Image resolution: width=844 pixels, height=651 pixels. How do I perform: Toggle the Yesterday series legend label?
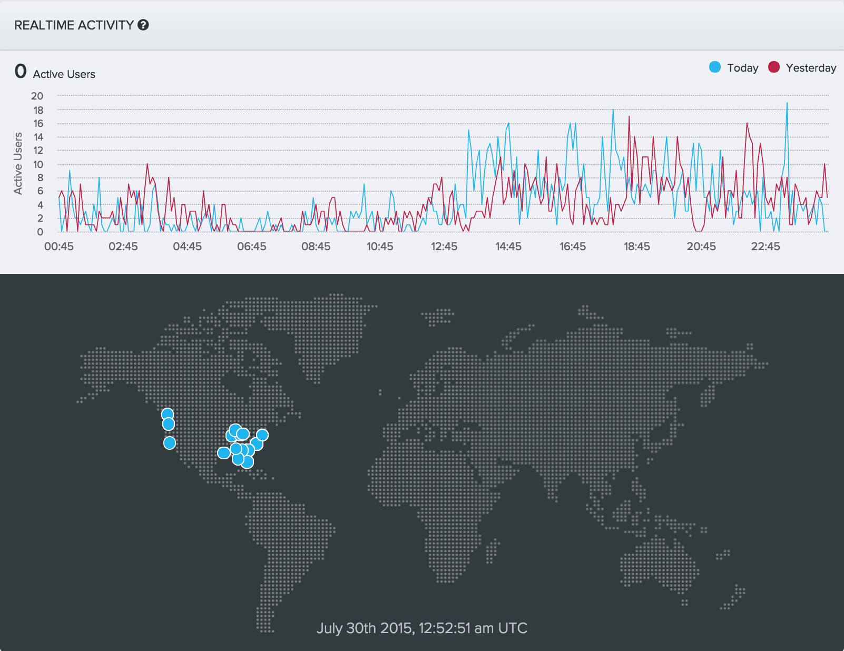[810, 68]
